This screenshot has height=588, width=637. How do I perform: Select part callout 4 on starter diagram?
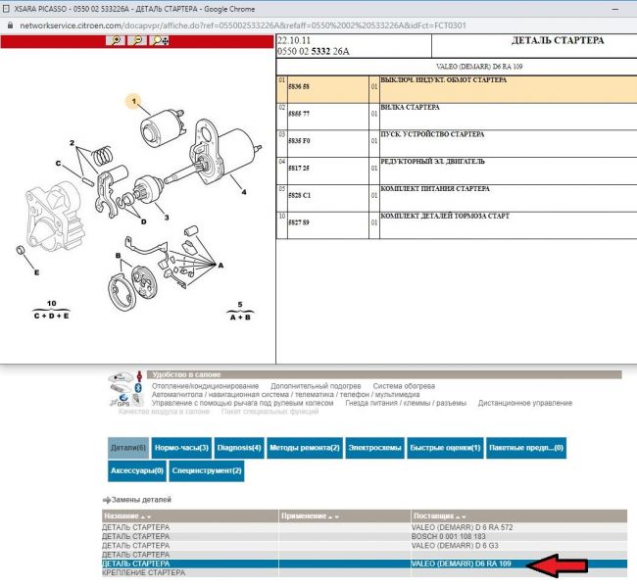(243, 191)
